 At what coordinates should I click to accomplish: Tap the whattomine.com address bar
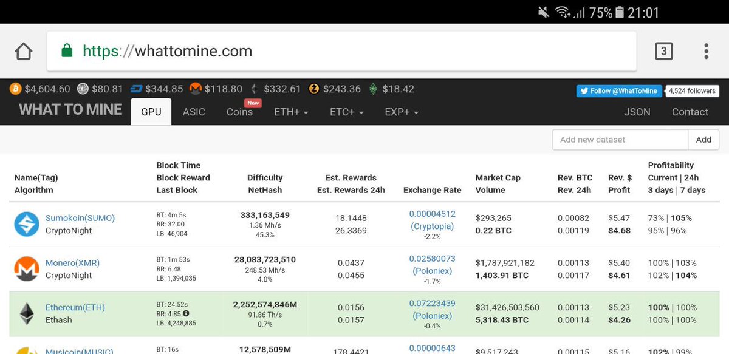click(x=341, y=52)
